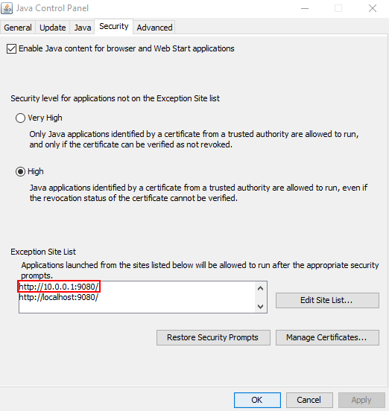Close the Java Control Panel window
This screenshot has height=411, width=389.
pos(372,9)
